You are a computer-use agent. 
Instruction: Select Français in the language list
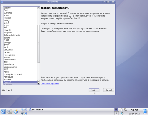pyautogui.click(x=20, y=18)
